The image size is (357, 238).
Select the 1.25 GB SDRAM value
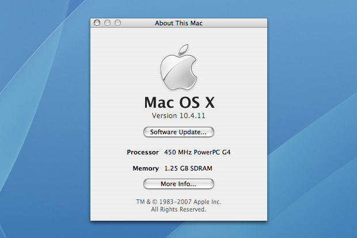(x=188, y=168)
